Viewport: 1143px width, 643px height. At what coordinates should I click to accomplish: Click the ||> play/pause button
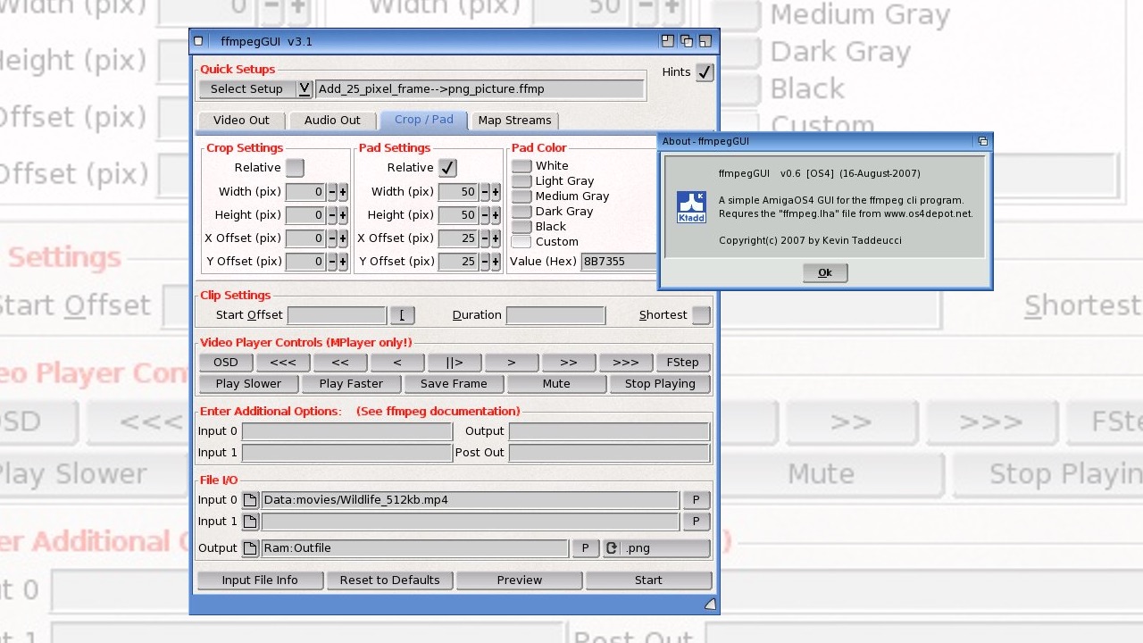click(x=455, y=363)
